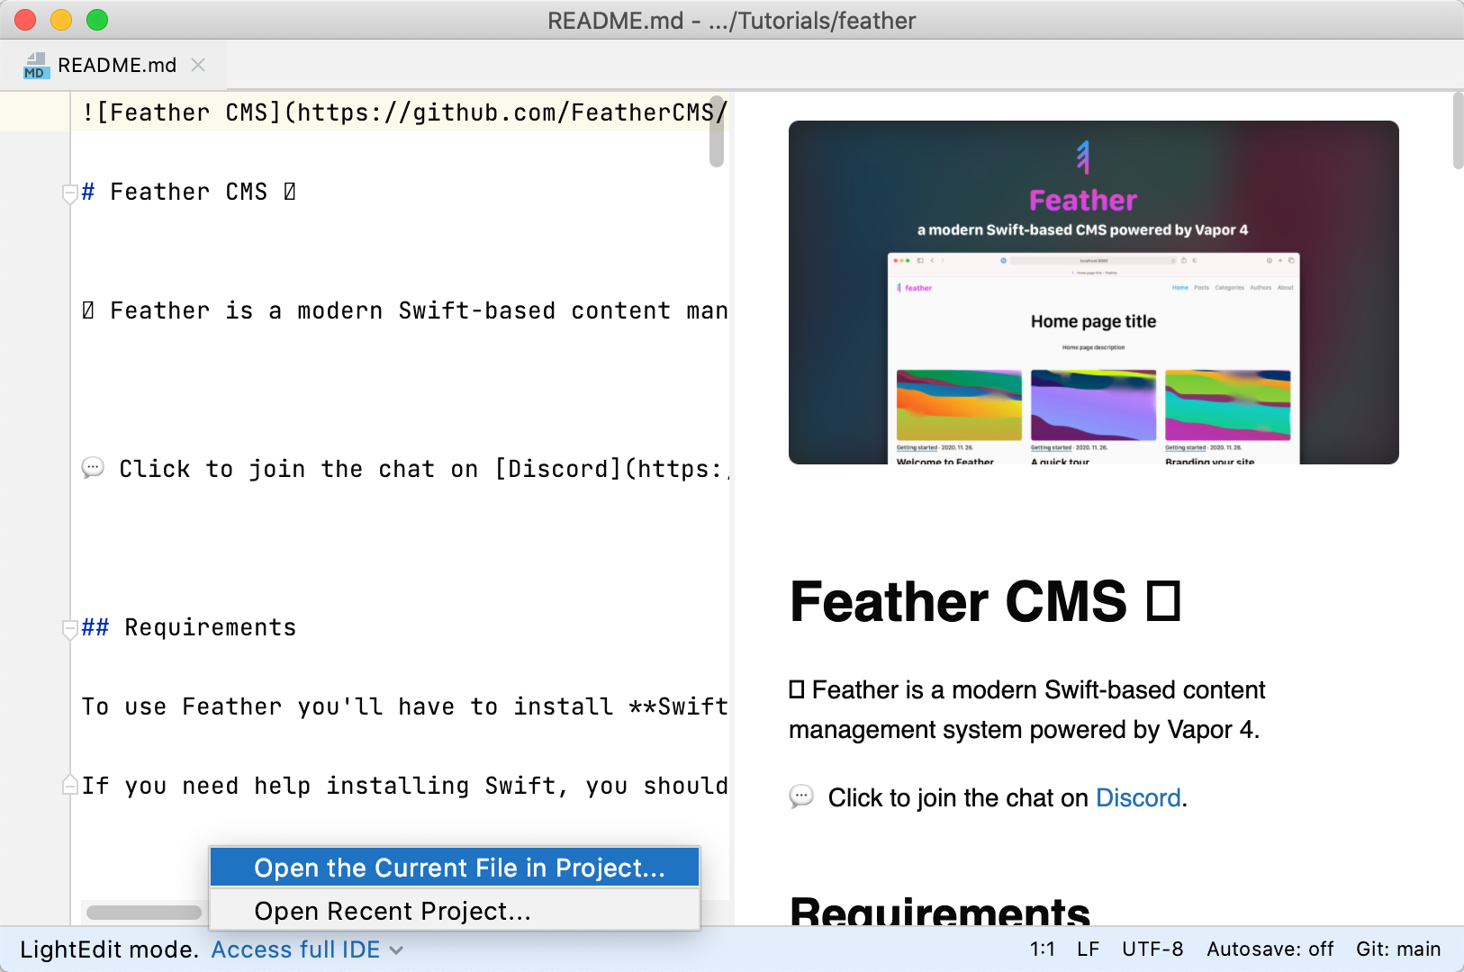Click the '1:1' cursor position in status bar

tap(1043, 949)
